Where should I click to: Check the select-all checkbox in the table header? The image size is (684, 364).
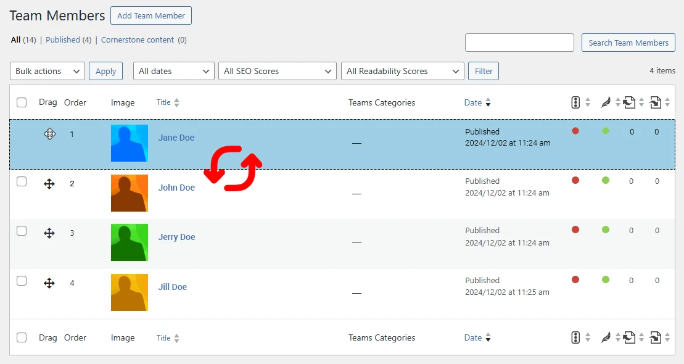tap(22, 102)
